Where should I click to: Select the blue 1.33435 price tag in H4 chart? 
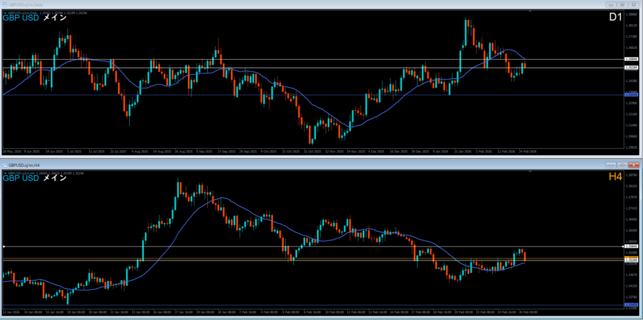click(x=632, y=305)
